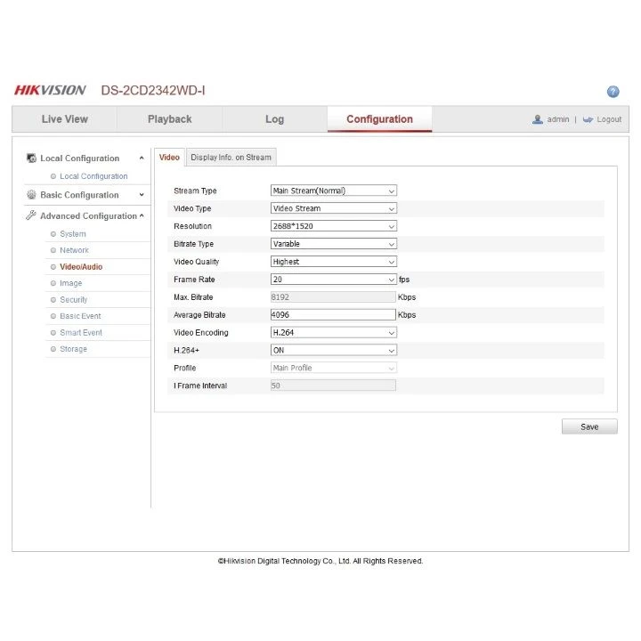Open the Frame Rate dropdown
The height and width of the screenshot is (641, 641).
[x=333, y=280]
